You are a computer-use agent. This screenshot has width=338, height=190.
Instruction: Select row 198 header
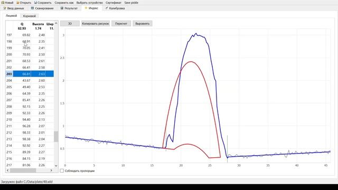tap(9, 41)
